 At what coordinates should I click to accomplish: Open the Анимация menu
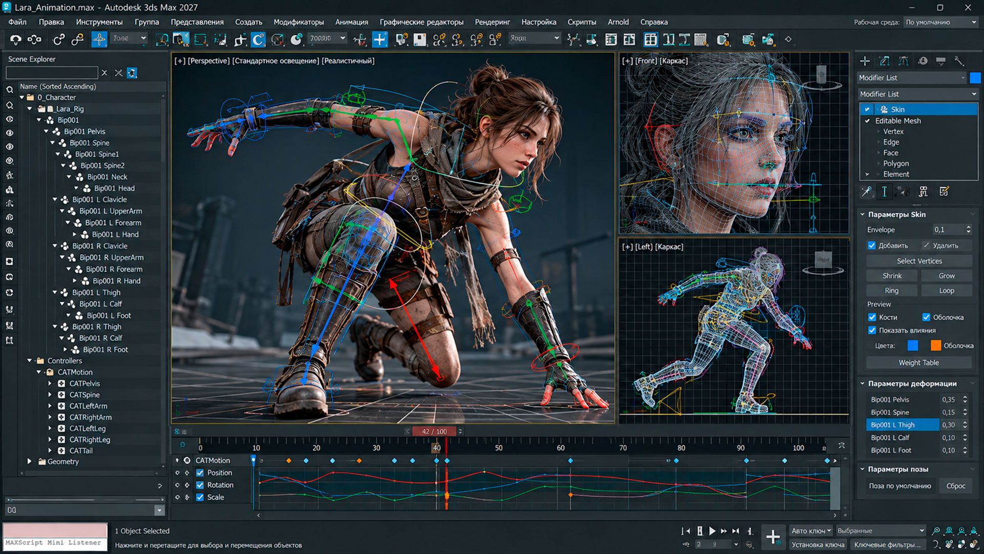tap(352, 22)
